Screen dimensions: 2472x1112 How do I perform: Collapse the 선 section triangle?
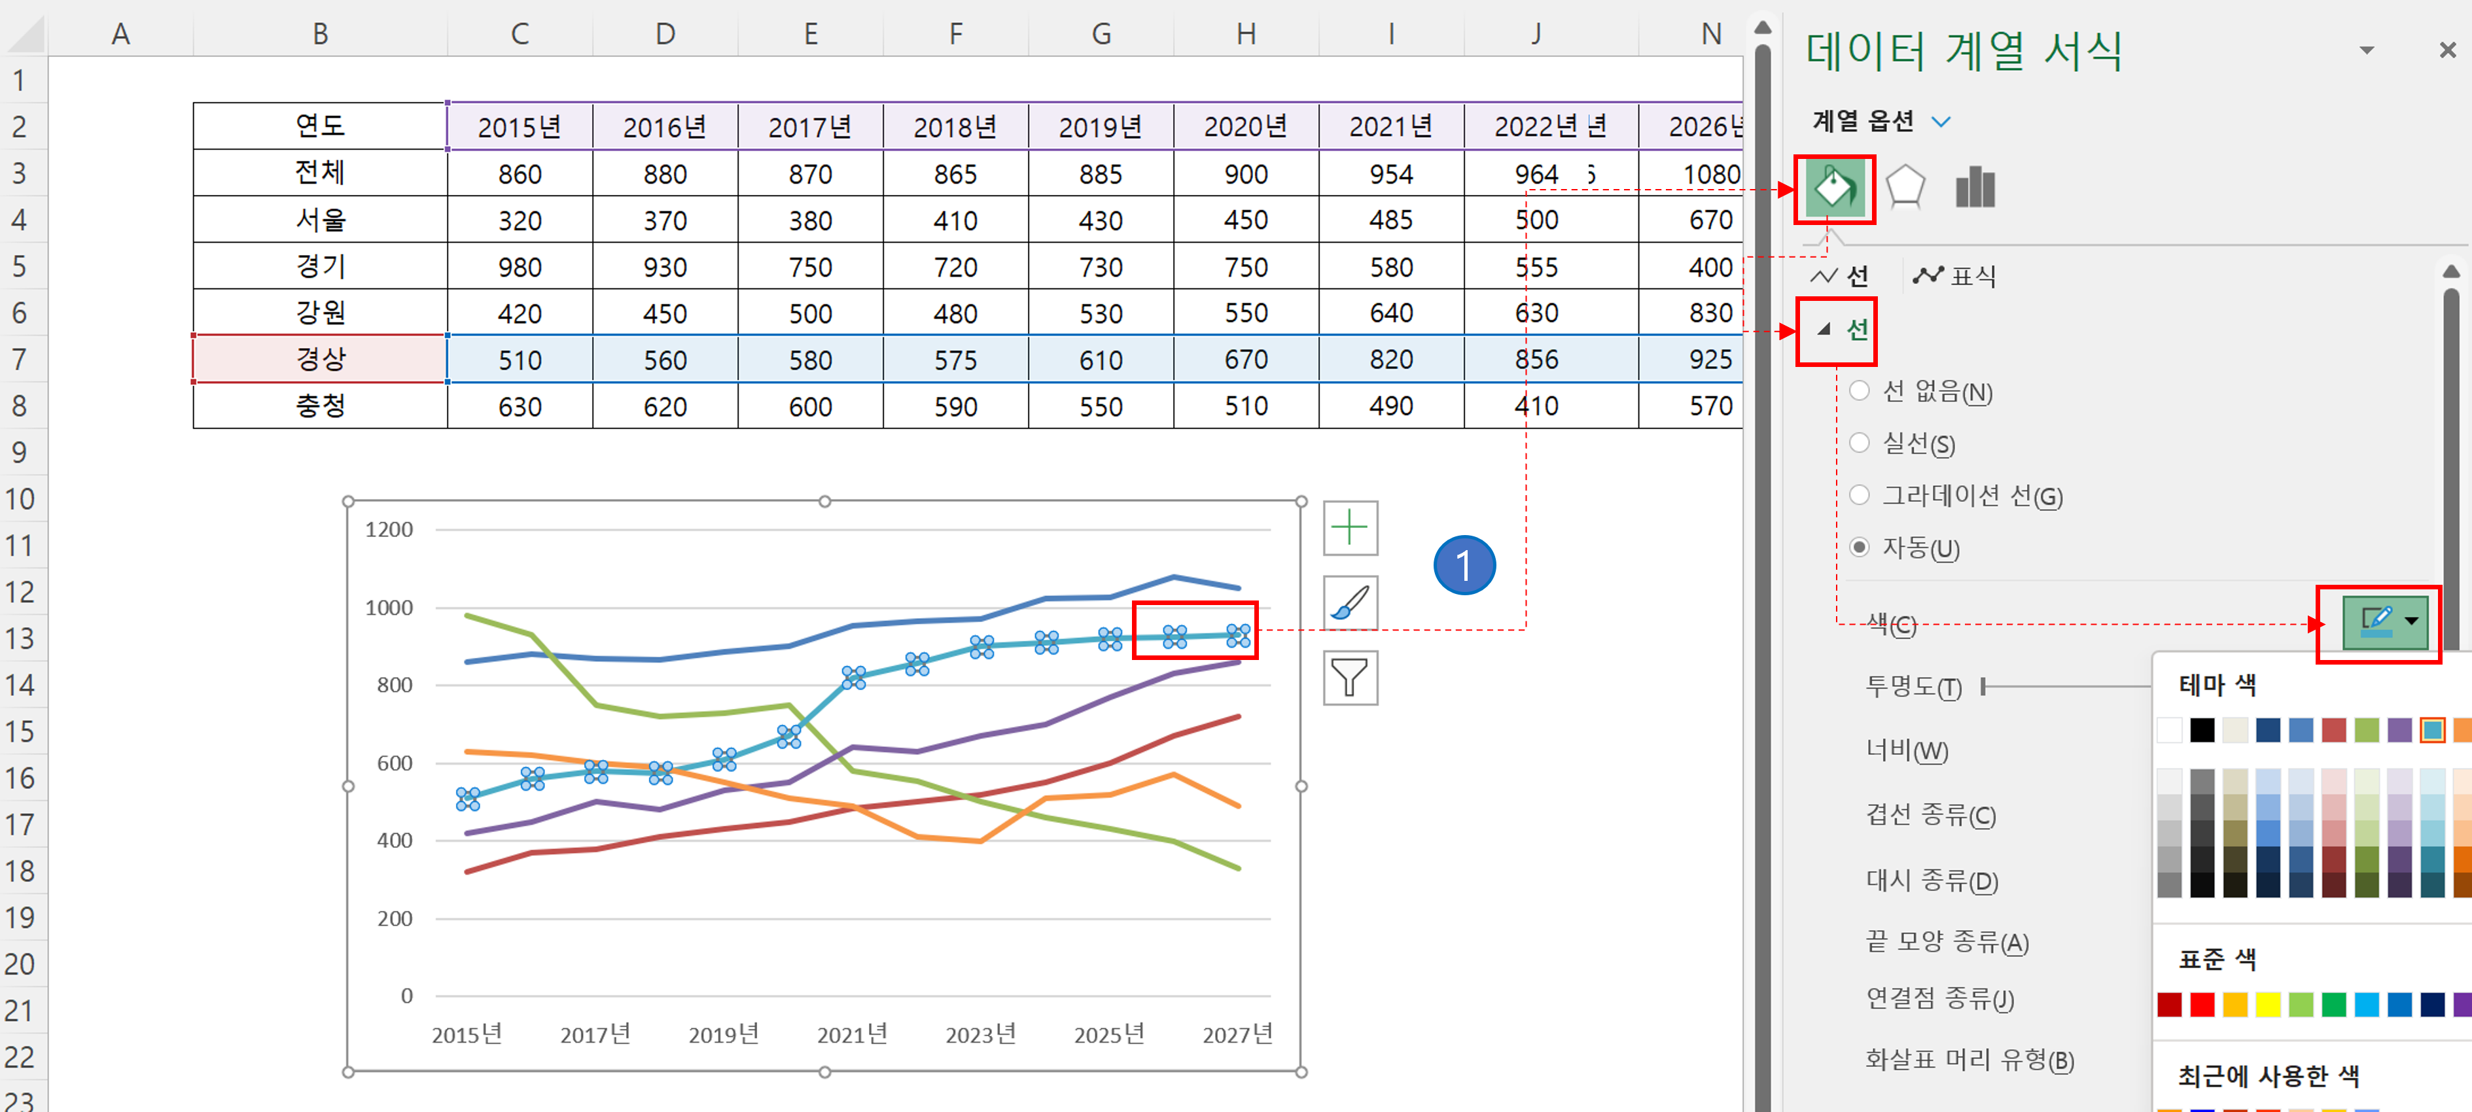1824,330
